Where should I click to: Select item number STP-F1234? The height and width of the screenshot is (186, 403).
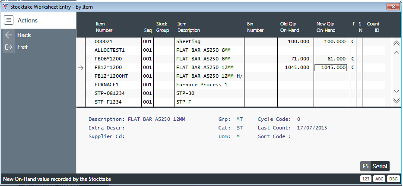point(108,102)
